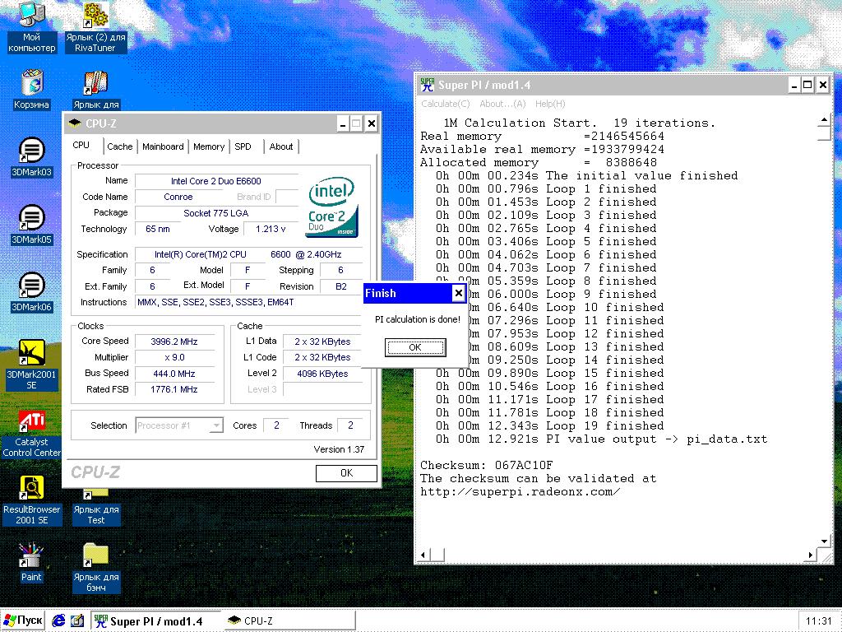Click the Core Speed value '3996.2 MHz'
This screenshot has width=842, height=632.
pyautogui.click(x=174, y=342)
